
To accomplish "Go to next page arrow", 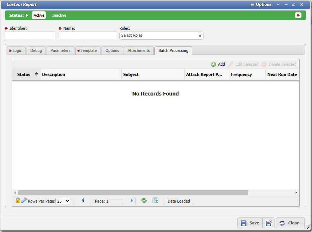I will point(131,200).
